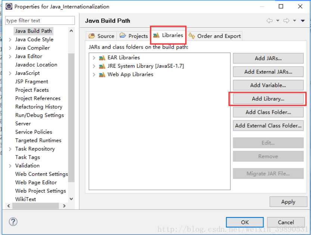Select the Libraries tab
This screenshot has width=311, height=235.
[168, 35]
